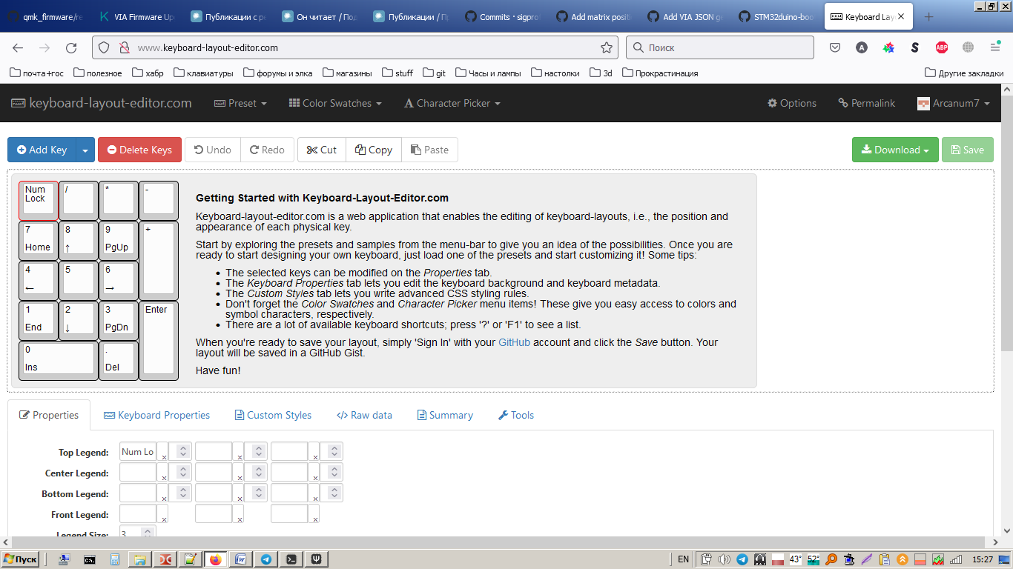Click the AdBlock Plus extension icon
Screen dimensions: 1013x569
942,47
